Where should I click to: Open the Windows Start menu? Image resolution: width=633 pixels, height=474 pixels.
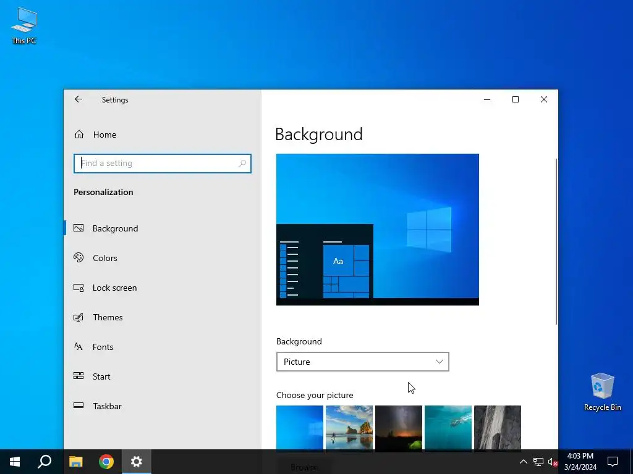pos(15,462)
